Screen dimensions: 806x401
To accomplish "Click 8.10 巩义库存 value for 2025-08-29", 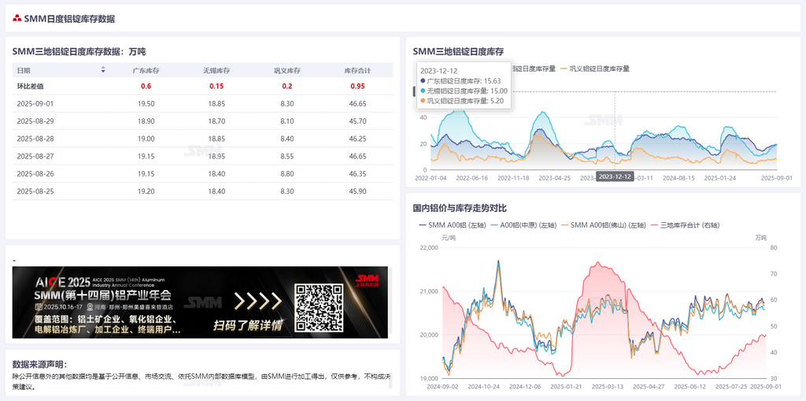I will click(x=287, y=121).
